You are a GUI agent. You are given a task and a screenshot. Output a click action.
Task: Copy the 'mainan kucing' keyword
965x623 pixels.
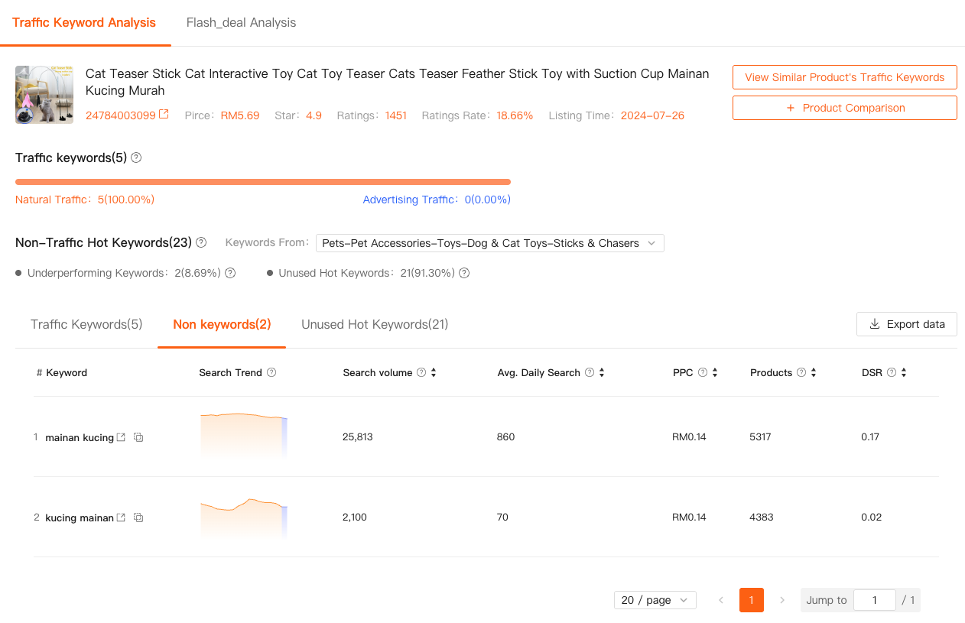[138, 437]
